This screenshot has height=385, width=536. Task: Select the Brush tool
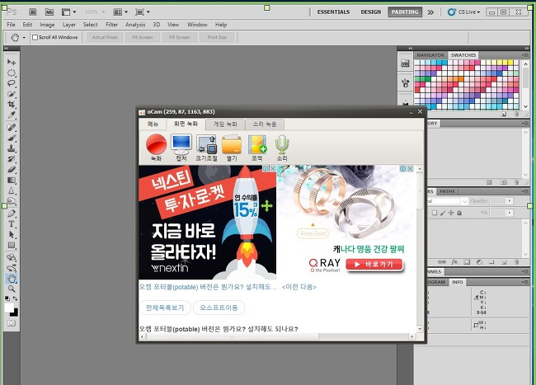(12, 138)
